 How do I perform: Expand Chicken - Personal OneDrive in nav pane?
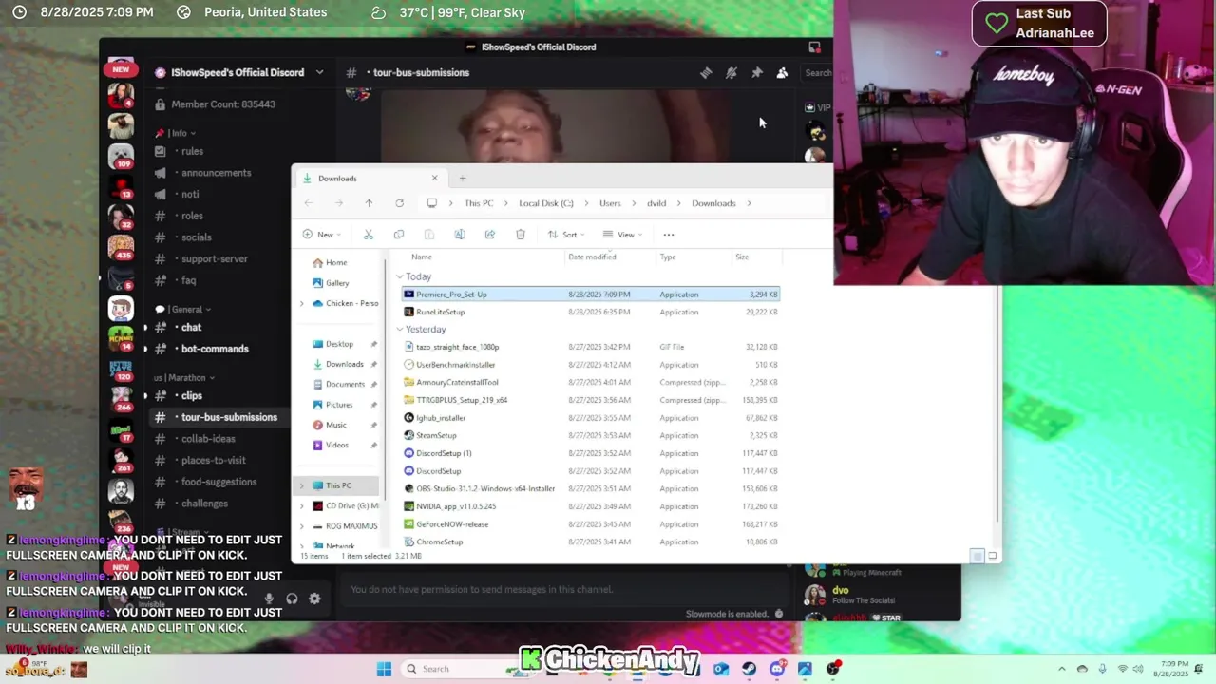click(302, 303)
